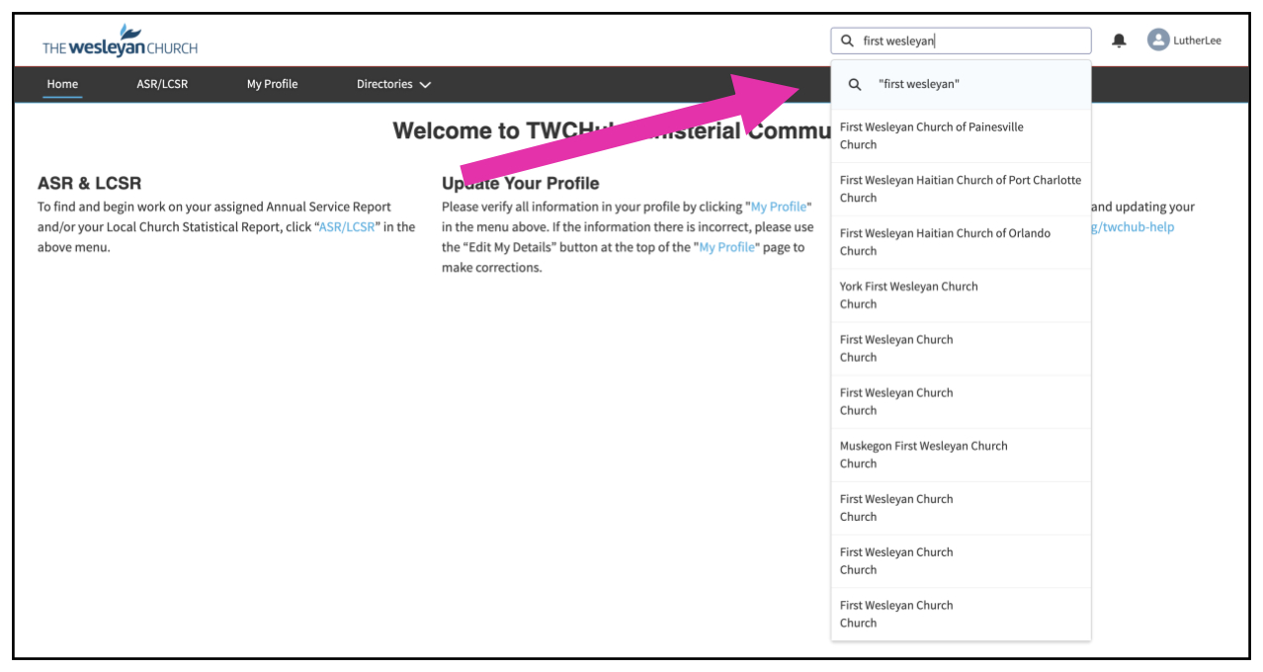Select York First Wesleyan Church result
1263x672 pixels.
[x=961, y=295]
